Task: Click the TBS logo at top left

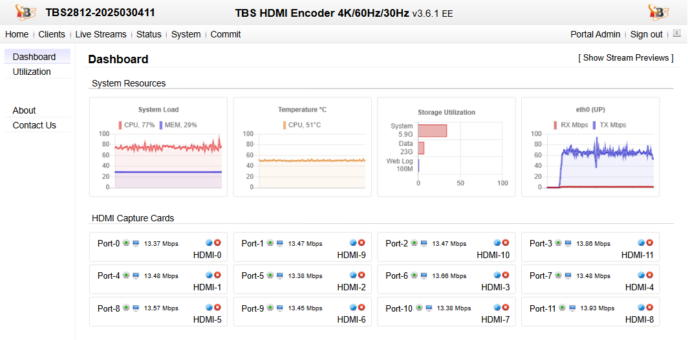Action: point(25,12)
